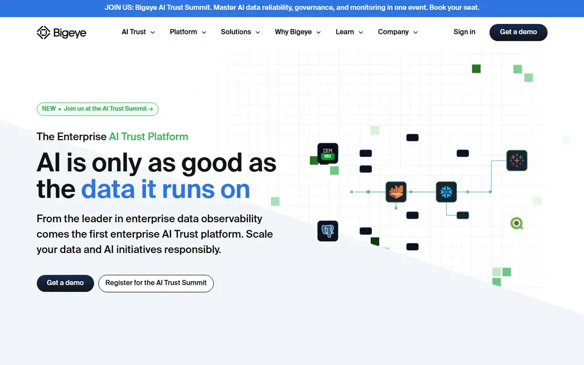
Task: Expand the Solutions menu chevron
Action: tap(257, 32)
